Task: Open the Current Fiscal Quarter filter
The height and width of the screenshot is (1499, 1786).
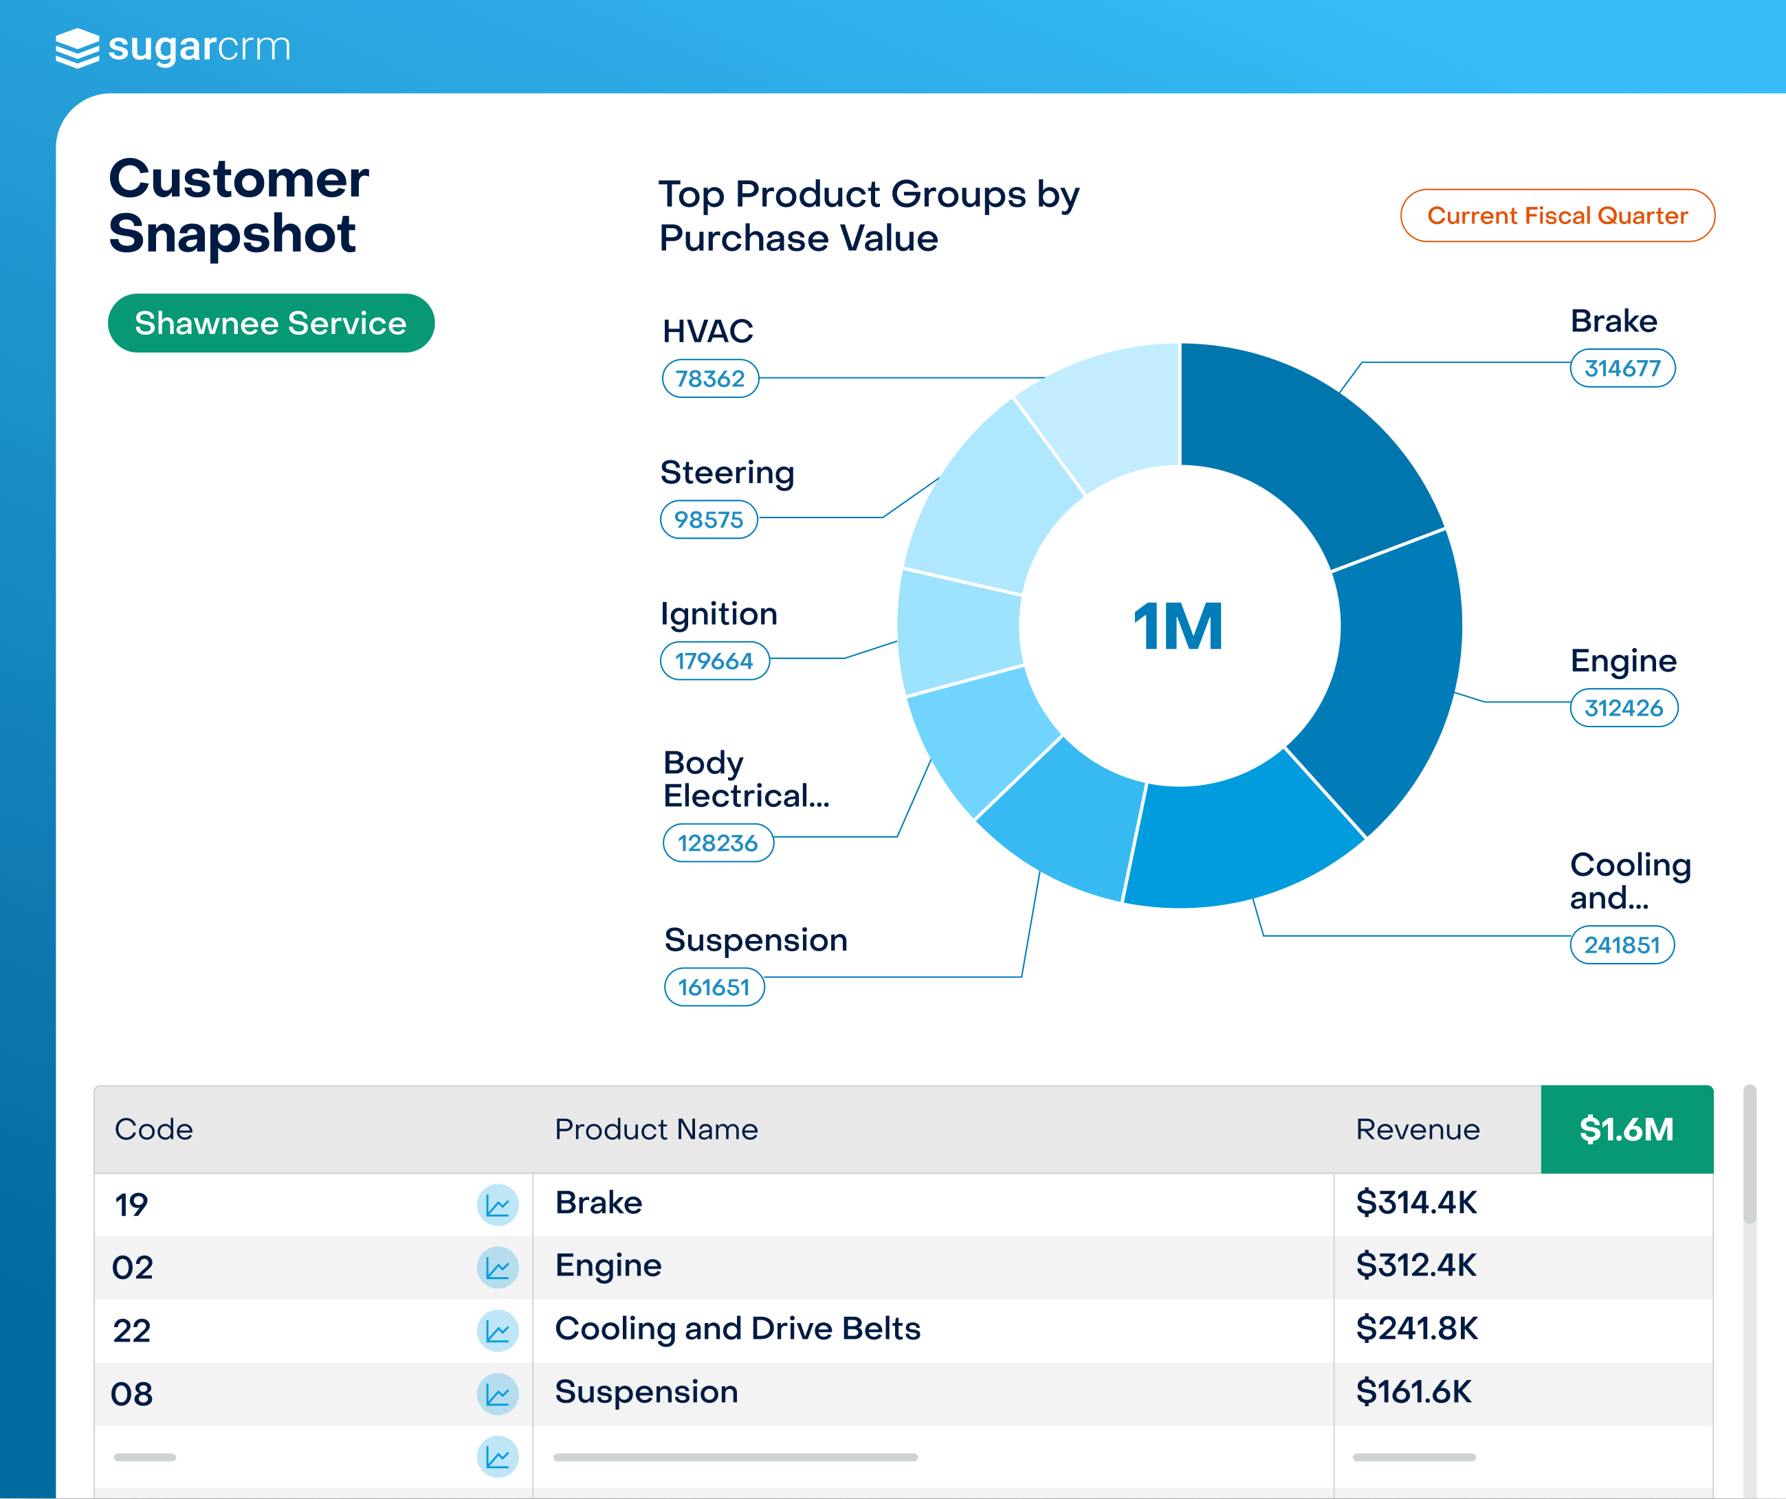Action: click(x=1556, y=216)
